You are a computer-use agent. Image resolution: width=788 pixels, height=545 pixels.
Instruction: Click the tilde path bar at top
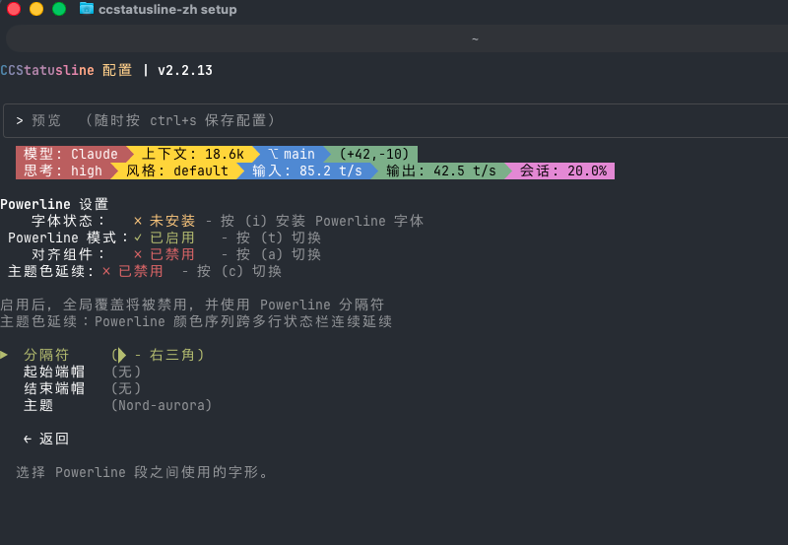(x=397, y=38)
